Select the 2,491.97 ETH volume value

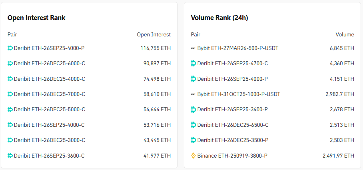(338, 156)
